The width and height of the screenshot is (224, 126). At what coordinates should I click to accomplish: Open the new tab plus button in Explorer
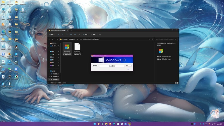click(x=71, y=31)
